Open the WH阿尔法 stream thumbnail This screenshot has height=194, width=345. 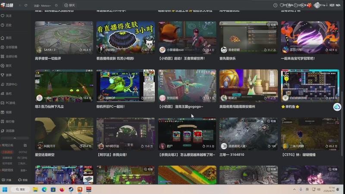[125, 134]
